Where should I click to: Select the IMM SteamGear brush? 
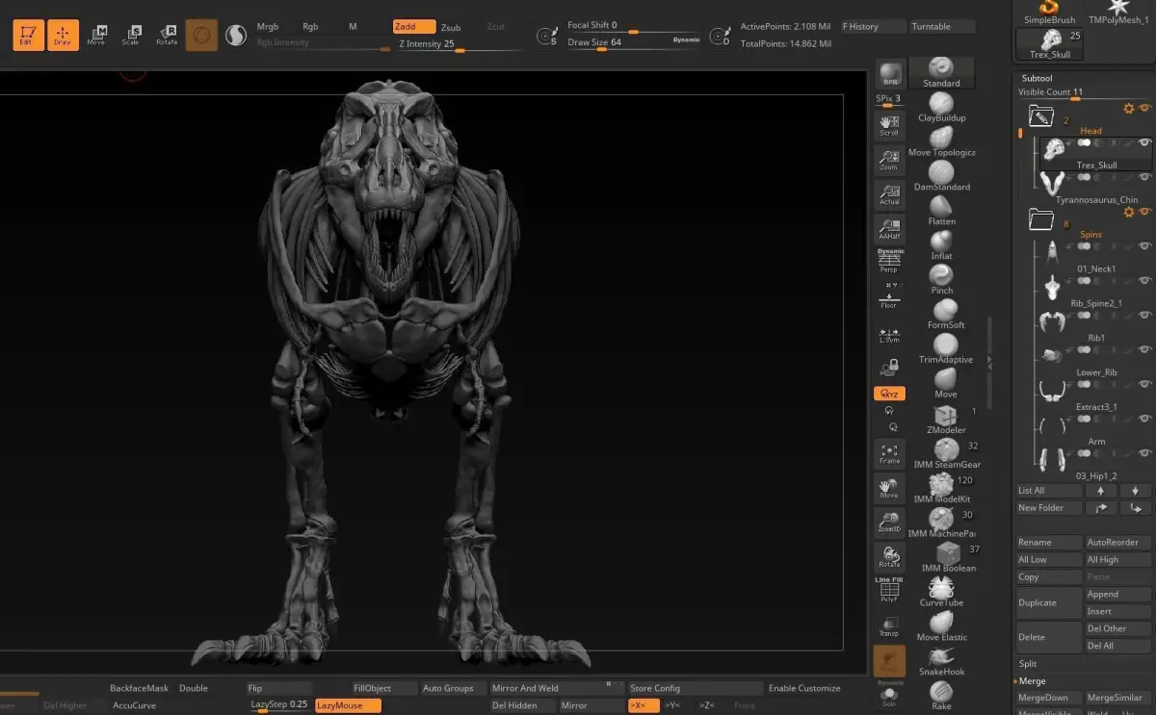945,454
